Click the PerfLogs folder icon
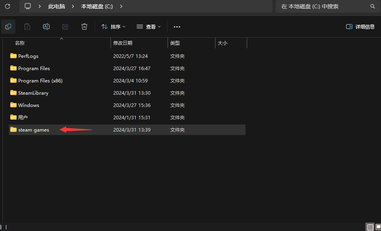This screenshot has width=381, height=231. click(x=13, y=56)
